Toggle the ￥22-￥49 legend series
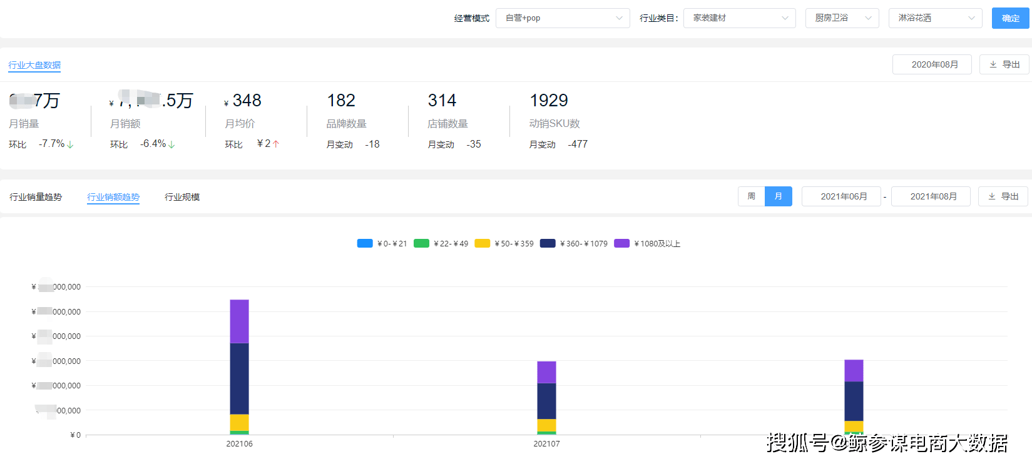Image resolution: width=1032 pixels, height=464 pixels. point(441,243)
